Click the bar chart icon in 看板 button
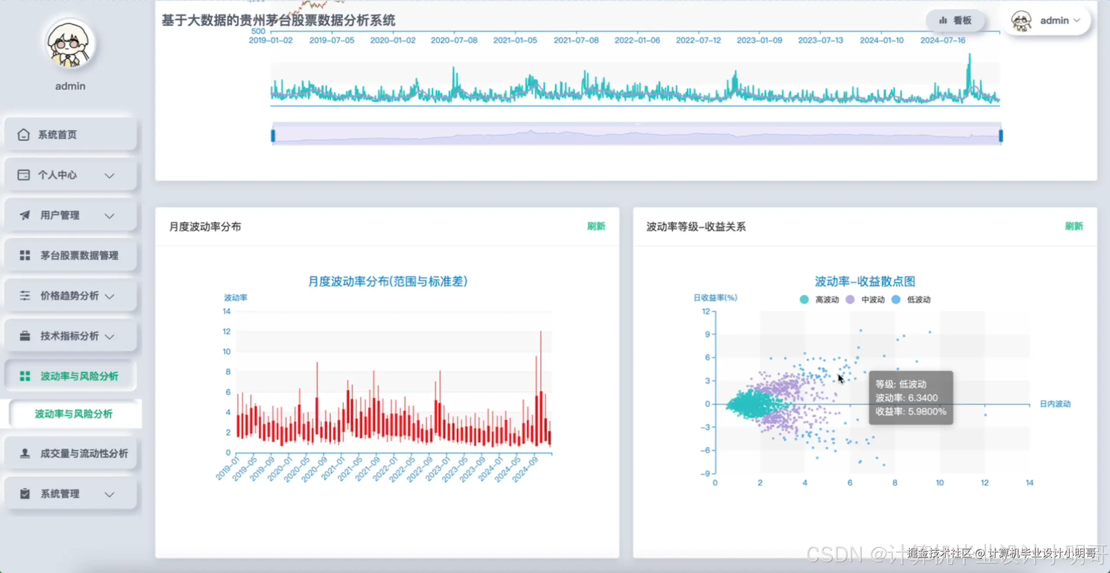Viewport: 1110px width, 573px height. click(943, 20)
